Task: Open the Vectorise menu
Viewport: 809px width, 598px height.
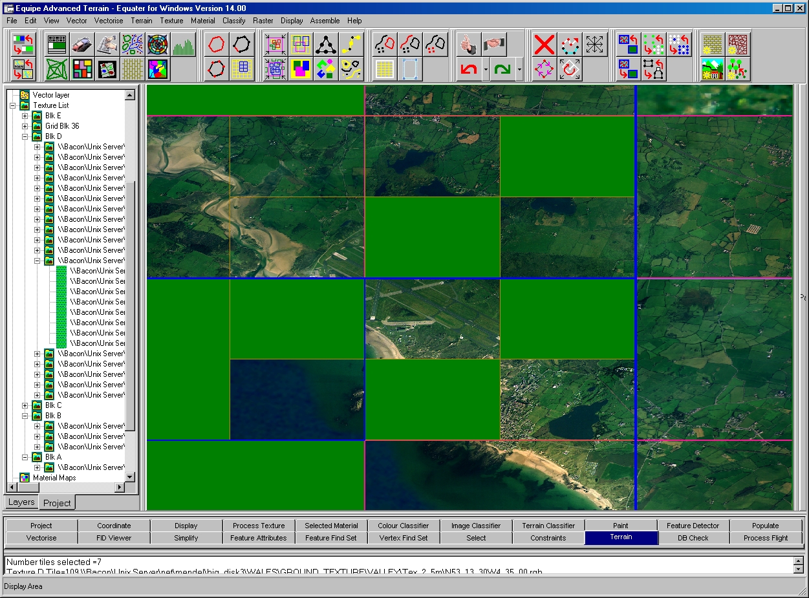Action: [108, 21]
